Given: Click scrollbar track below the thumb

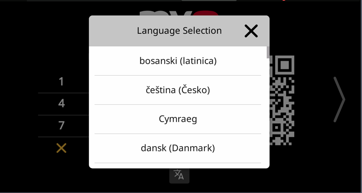Looking at the screenshot, I should coord(268,112).
